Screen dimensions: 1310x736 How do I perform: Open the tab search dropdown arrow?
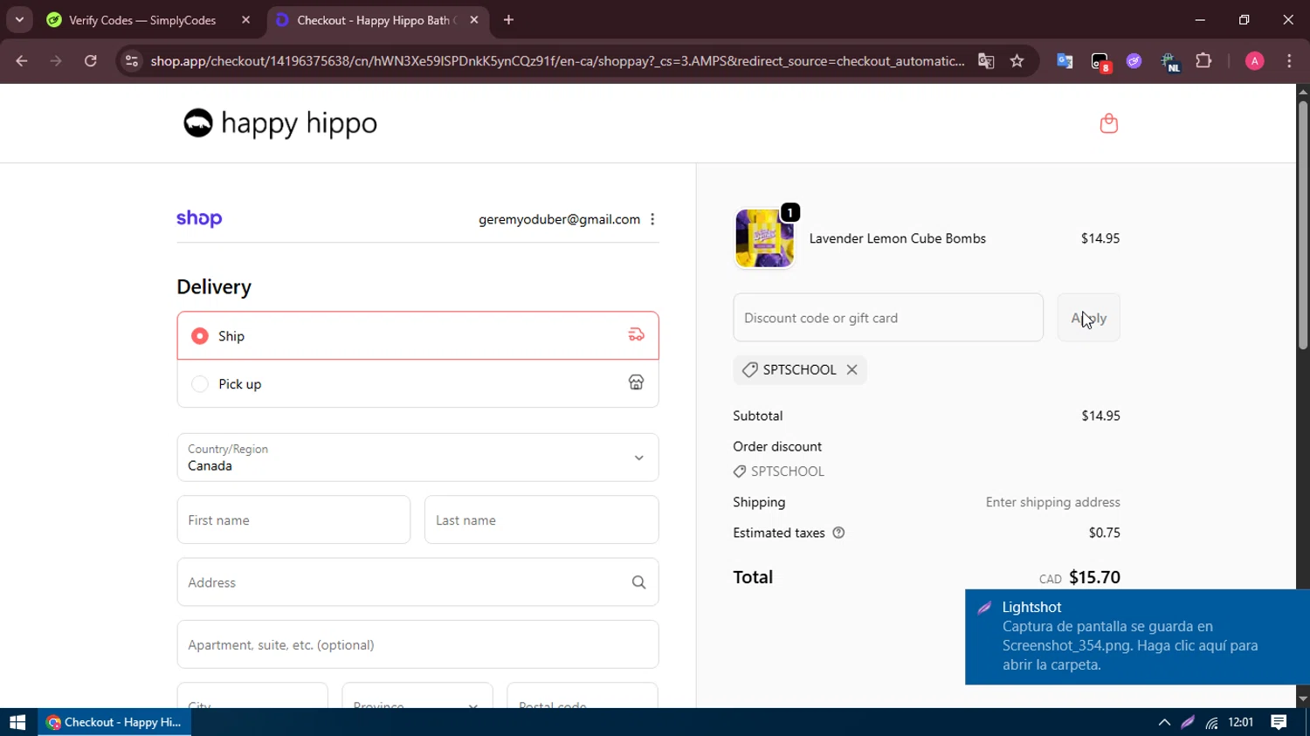tap(19, 19)
